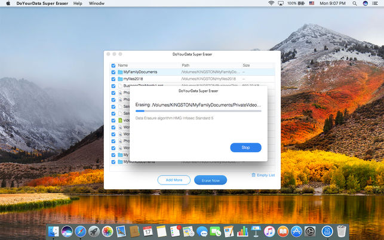
Task: Click the Add More button
Action: 174,180
